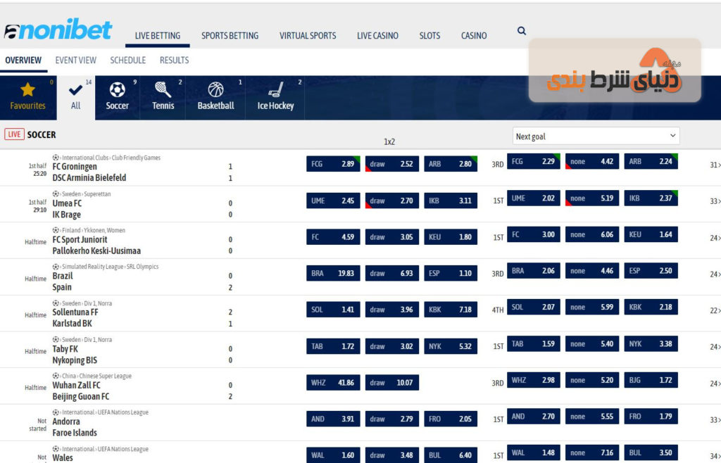Expand more markets for Brazil vs Spain
Viewport: 721px width, 463px height.
point(715,274)
